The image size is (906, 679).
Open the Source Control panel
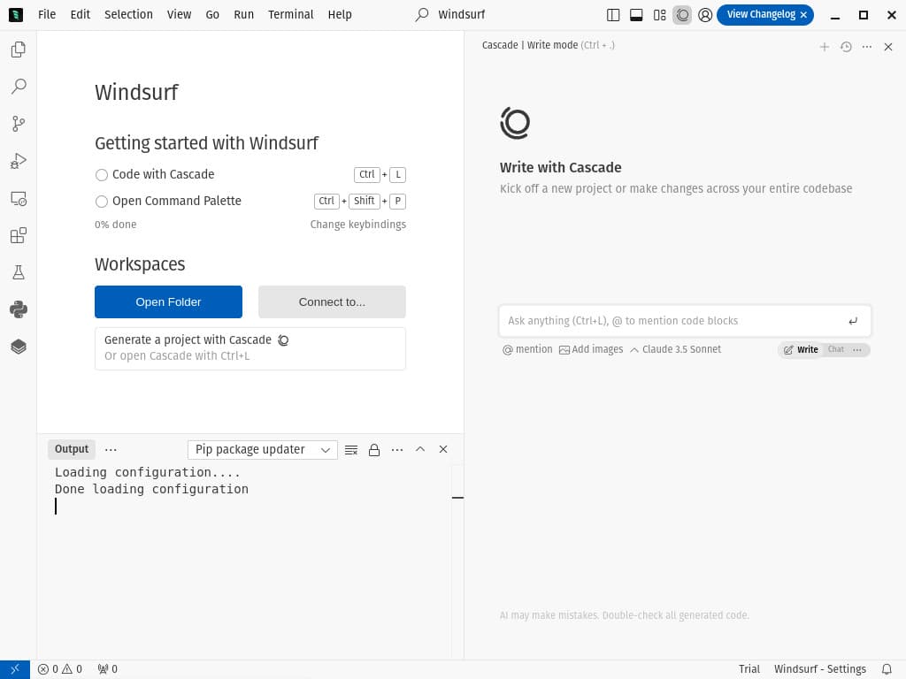(18, 124)
